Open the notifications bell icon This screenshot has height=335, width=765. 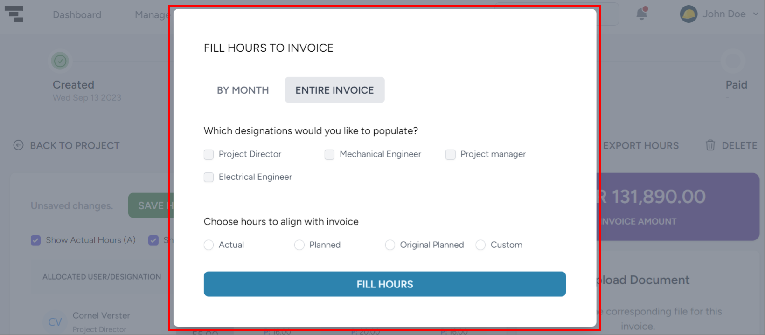click(x=641, y=14)
